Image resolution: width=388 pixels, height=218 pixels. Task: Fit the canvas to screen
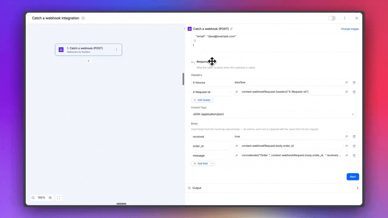point(59,198)
